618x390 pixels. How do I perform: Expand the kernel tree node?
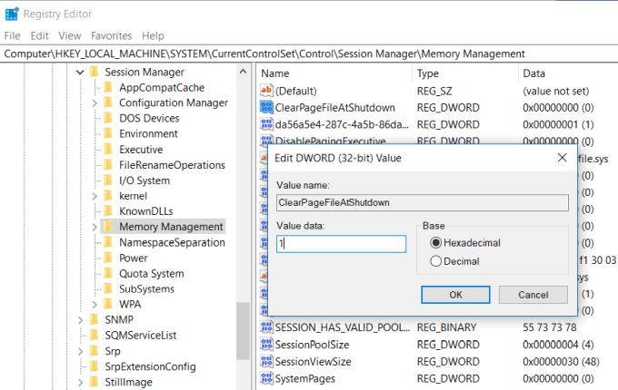(x=95, y=196)
